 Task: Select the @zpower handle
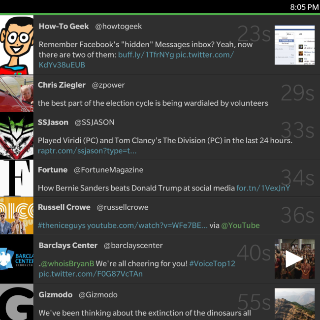tap(108, 85)
